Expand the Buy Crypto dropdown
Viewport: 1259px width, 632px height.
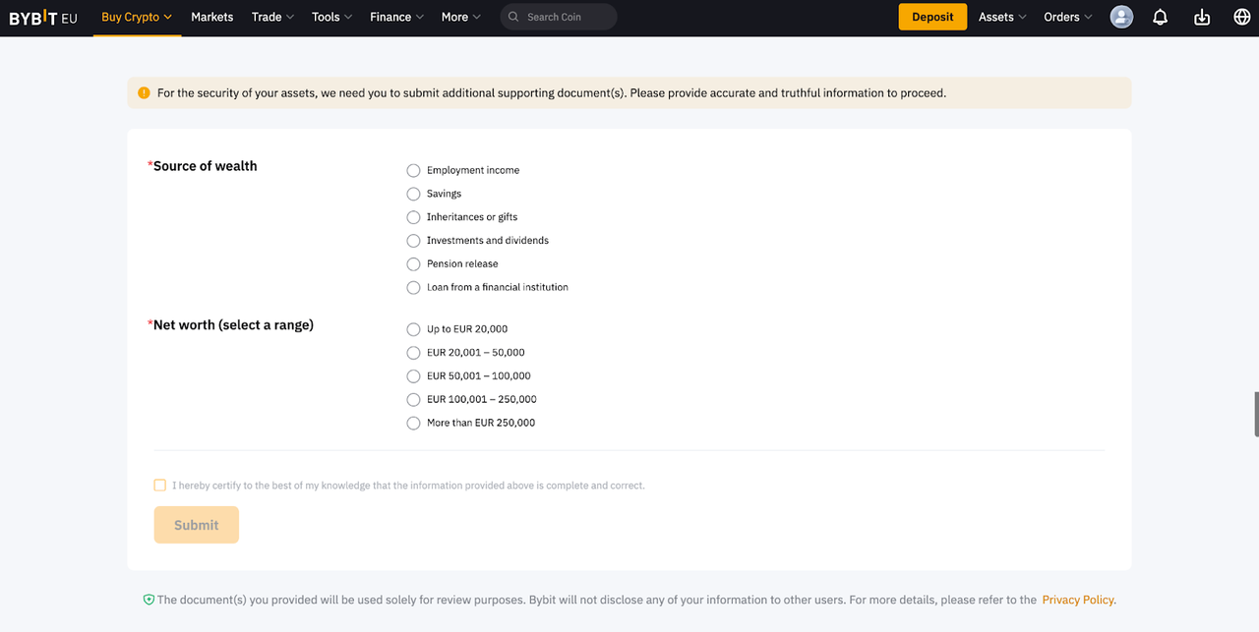pos(137,17)
